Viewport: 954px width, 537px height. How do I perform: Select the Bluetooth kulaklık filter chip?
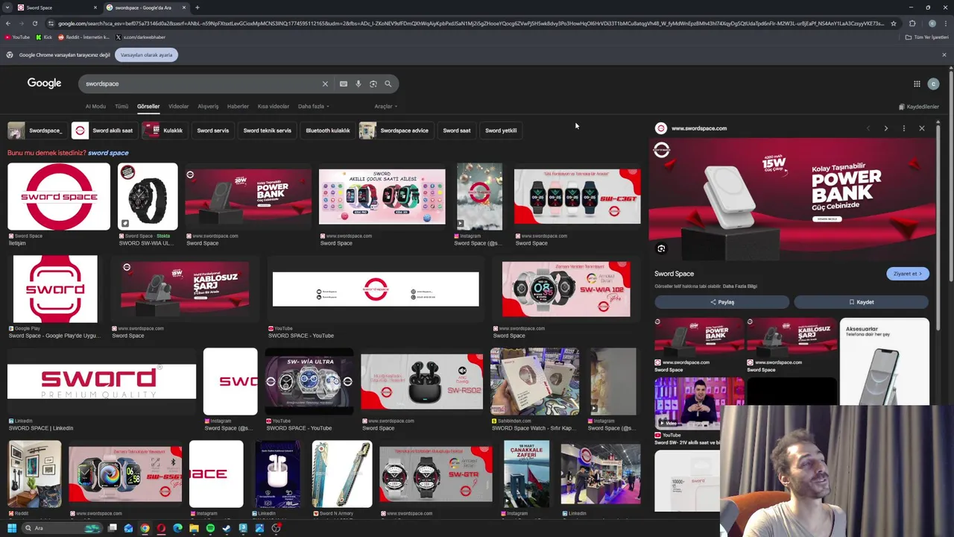click(x=327, y=131)
